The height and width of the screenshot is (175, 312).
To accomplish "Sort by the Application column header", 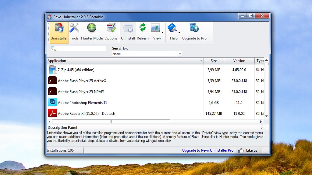I will [x=125, y=61].
